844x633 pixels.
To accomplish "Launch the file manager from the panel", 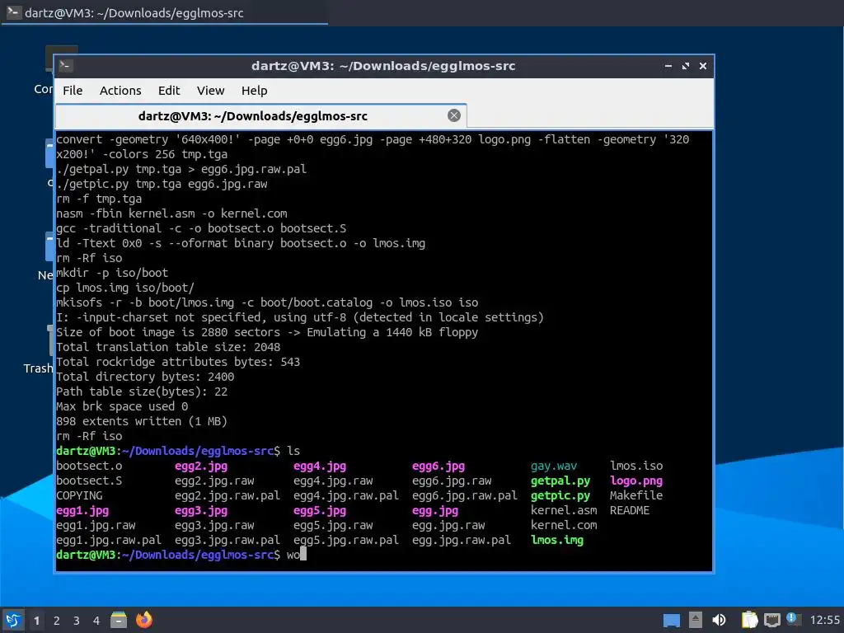I will point(119,620).
